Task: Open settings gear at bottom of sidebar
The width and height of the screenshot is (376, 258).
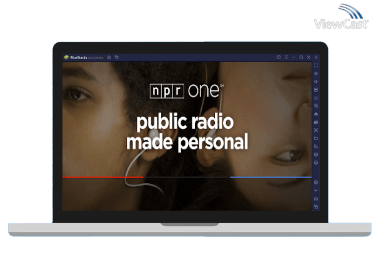Action: click(316, 183)
